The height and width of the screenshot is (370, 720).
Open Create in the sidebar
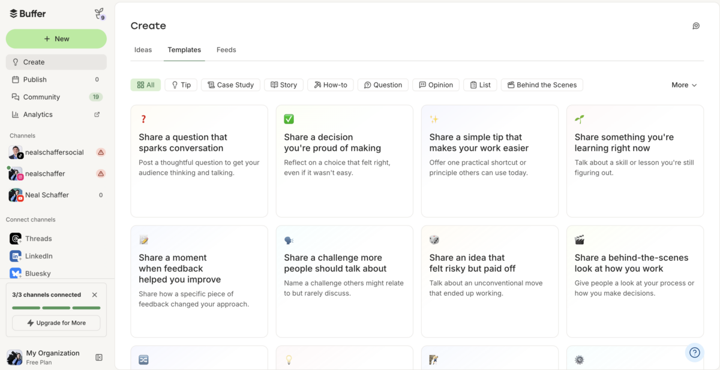tap(56, 62)
